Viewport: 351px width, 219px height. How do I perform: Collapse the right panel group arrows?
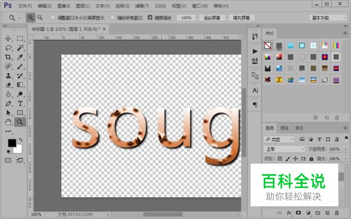pyautogui.click(x=345, y=26)
